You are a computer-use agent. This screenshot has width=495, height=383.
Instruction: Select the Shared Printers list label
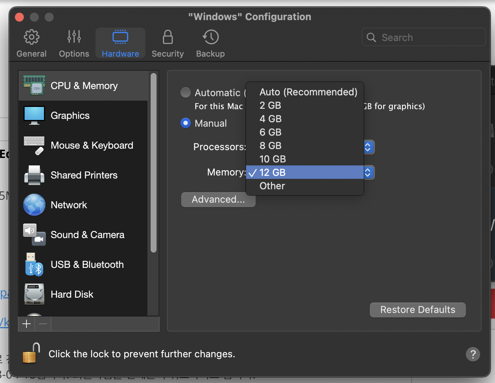84,175
